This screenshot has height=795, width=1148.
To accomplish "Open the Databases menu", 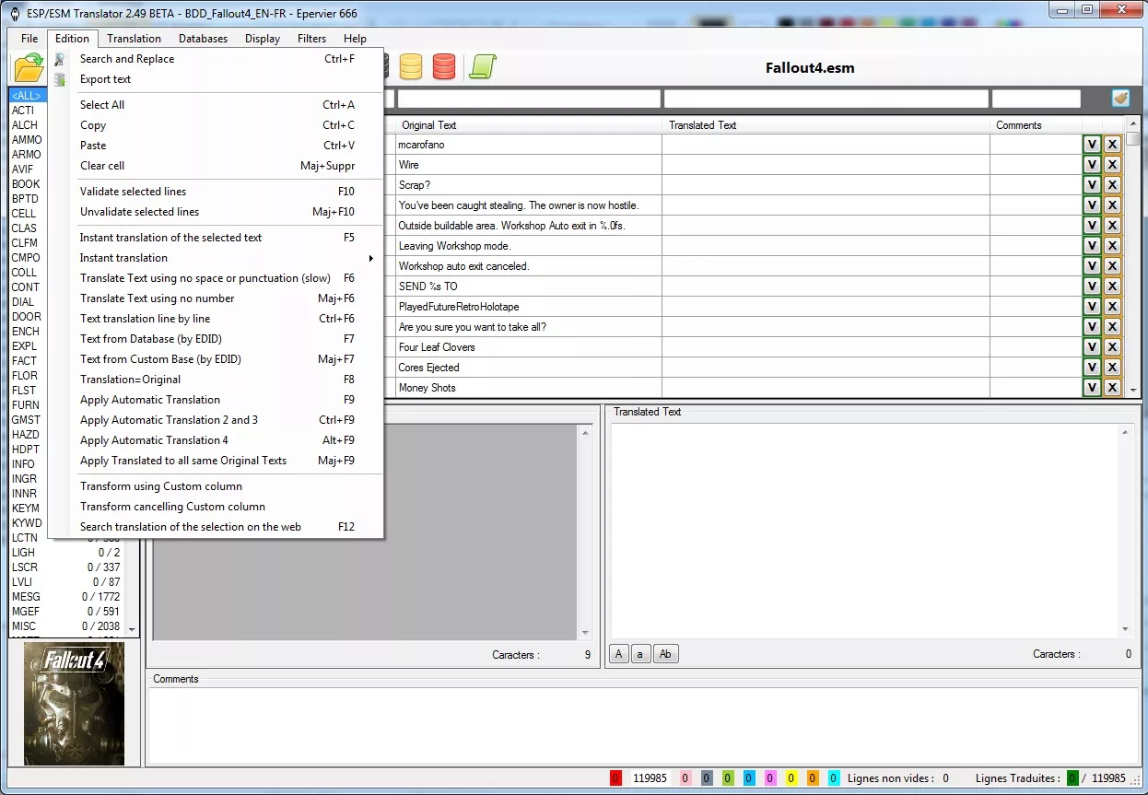I will click(x=203, y=39).
